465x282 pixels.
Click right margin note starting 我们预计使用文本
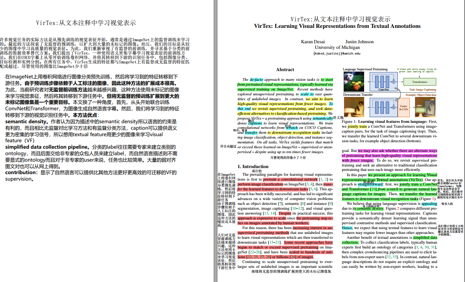click(x=450, y=230)
